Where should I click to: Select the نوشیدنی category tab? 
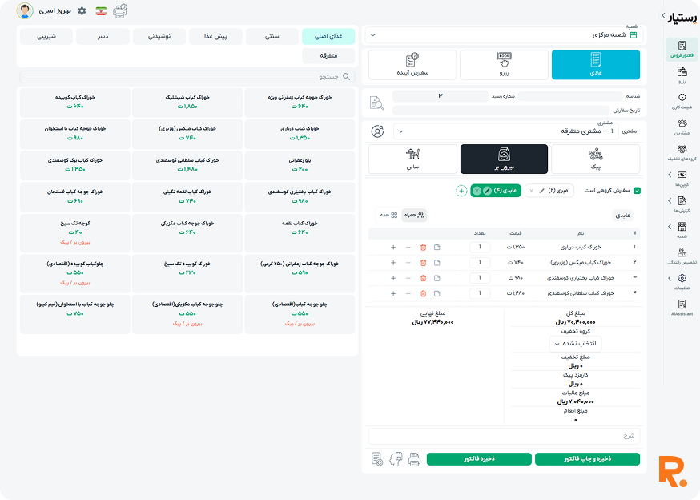(159, 36)
